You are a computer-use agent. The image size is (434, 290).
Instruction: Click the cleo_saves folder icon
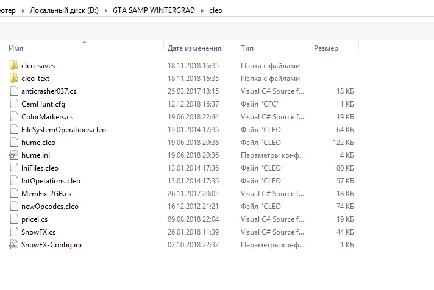click(14, 65)
